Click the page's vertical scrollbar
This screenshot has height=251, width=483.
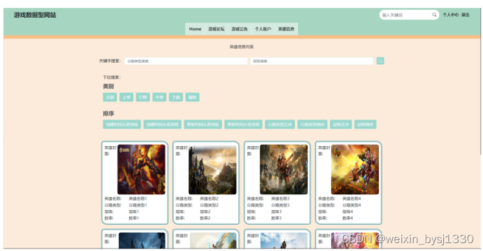[481, 82]
